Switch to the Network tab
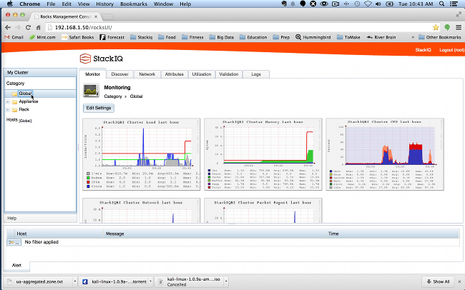 tap(147, 74)
